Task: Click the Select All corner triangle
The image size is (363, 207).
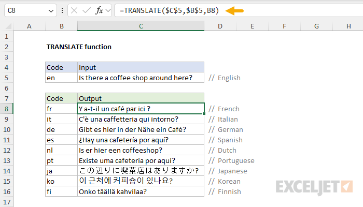Action: [x=8, y=26]
